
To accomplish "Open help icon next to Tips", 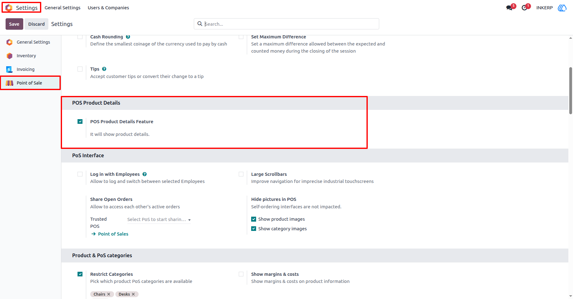I will click(x=104, y=69).
